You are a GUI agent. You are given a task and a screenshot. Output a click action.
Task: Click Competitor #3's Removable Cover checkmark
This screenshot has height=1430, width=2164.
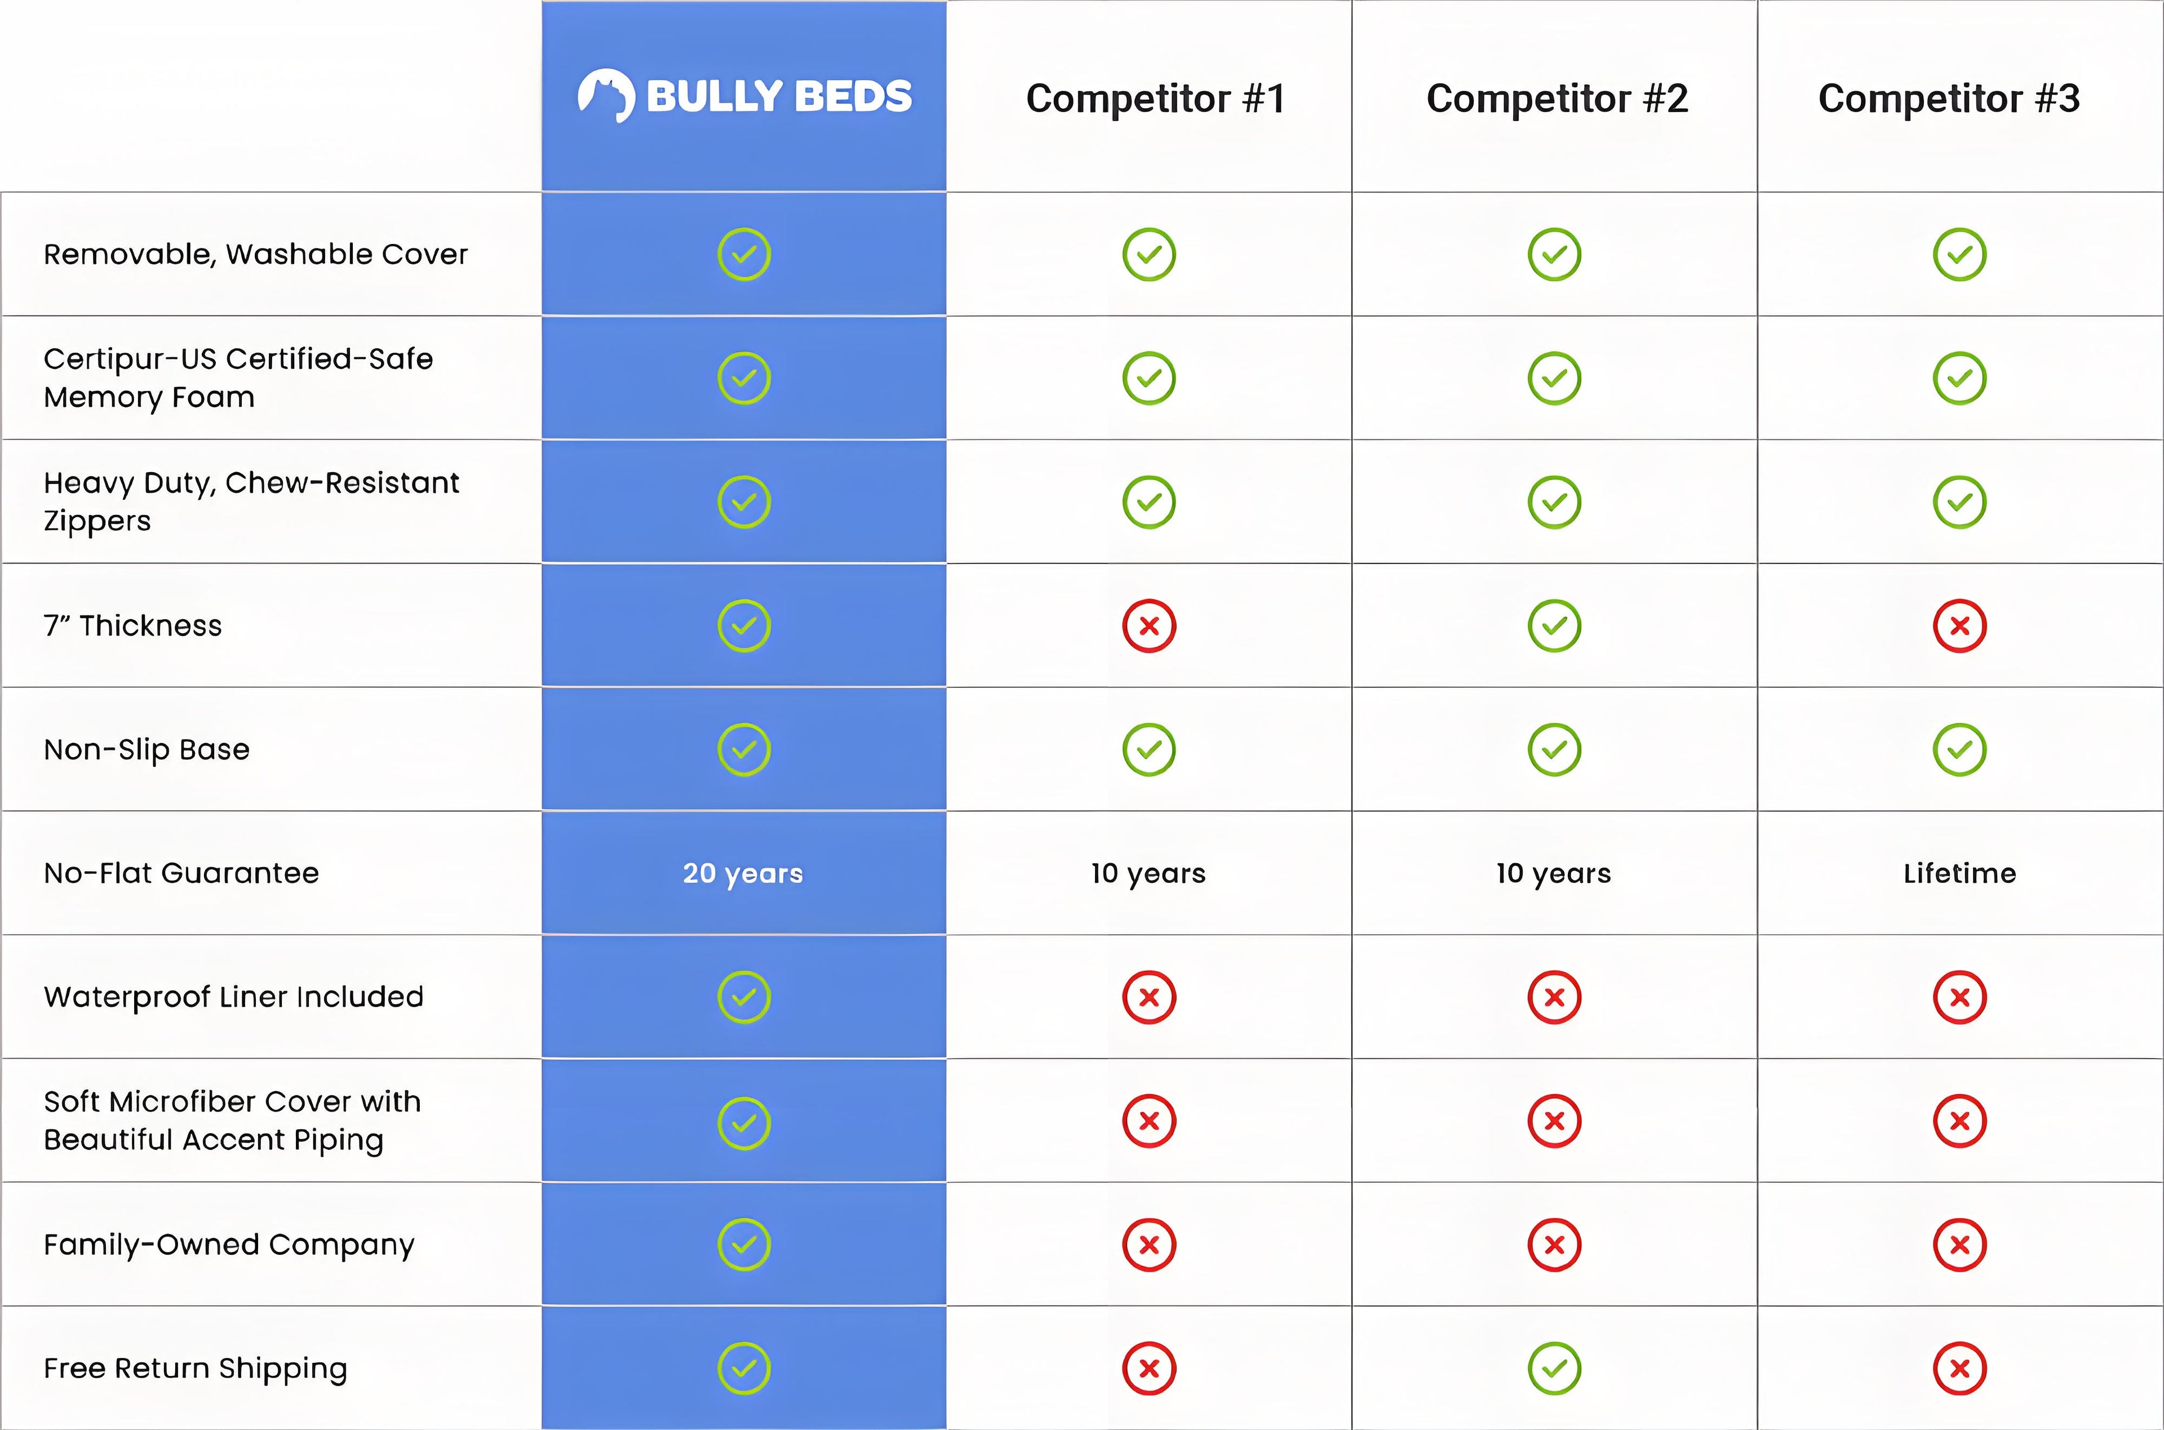(1959, 255)
